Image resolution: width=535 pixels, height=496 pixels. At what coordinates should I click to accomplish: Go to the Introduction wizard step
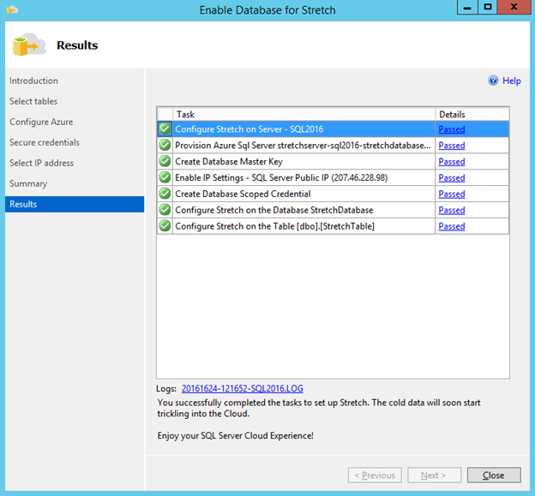pos(33,81)
